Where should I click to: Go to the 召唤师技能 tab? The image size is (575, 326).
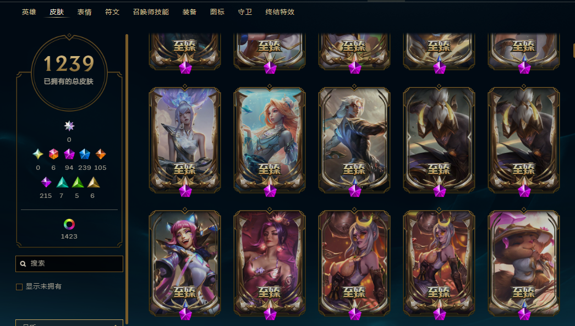[151, 12]
